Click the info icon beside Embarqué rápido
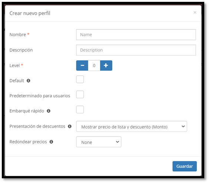 [49, 111]
